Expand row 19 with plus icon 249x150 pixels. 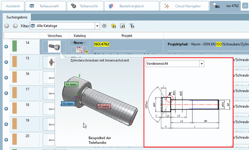(6, 124)
